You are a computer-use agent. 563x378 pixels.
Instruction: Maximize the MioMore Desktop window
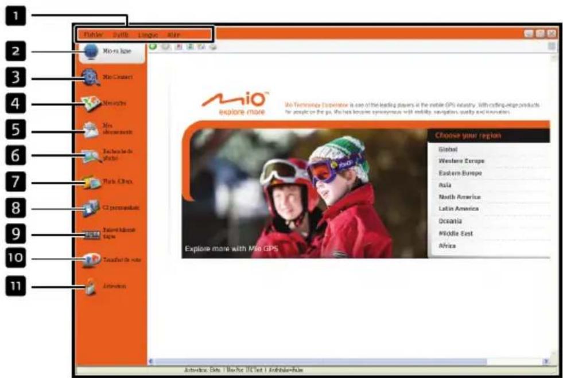coord(540,34)
